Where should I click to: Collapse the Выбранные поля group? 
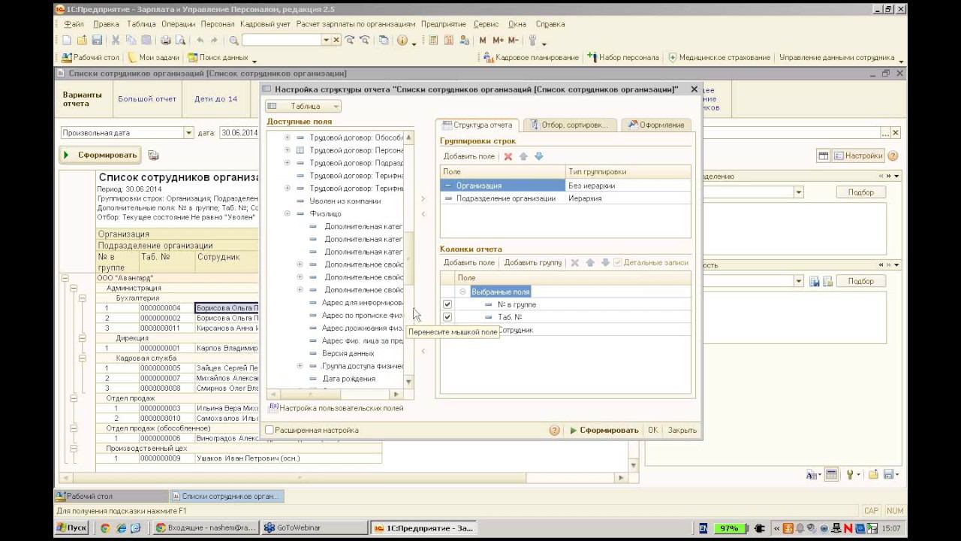pos(463,292)
